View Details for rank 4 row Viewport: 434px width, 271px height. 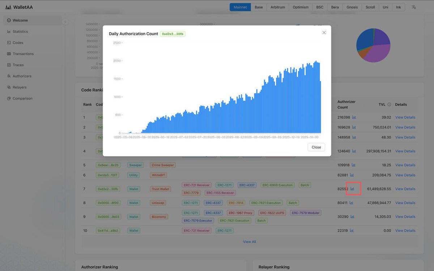pos(405,151)
